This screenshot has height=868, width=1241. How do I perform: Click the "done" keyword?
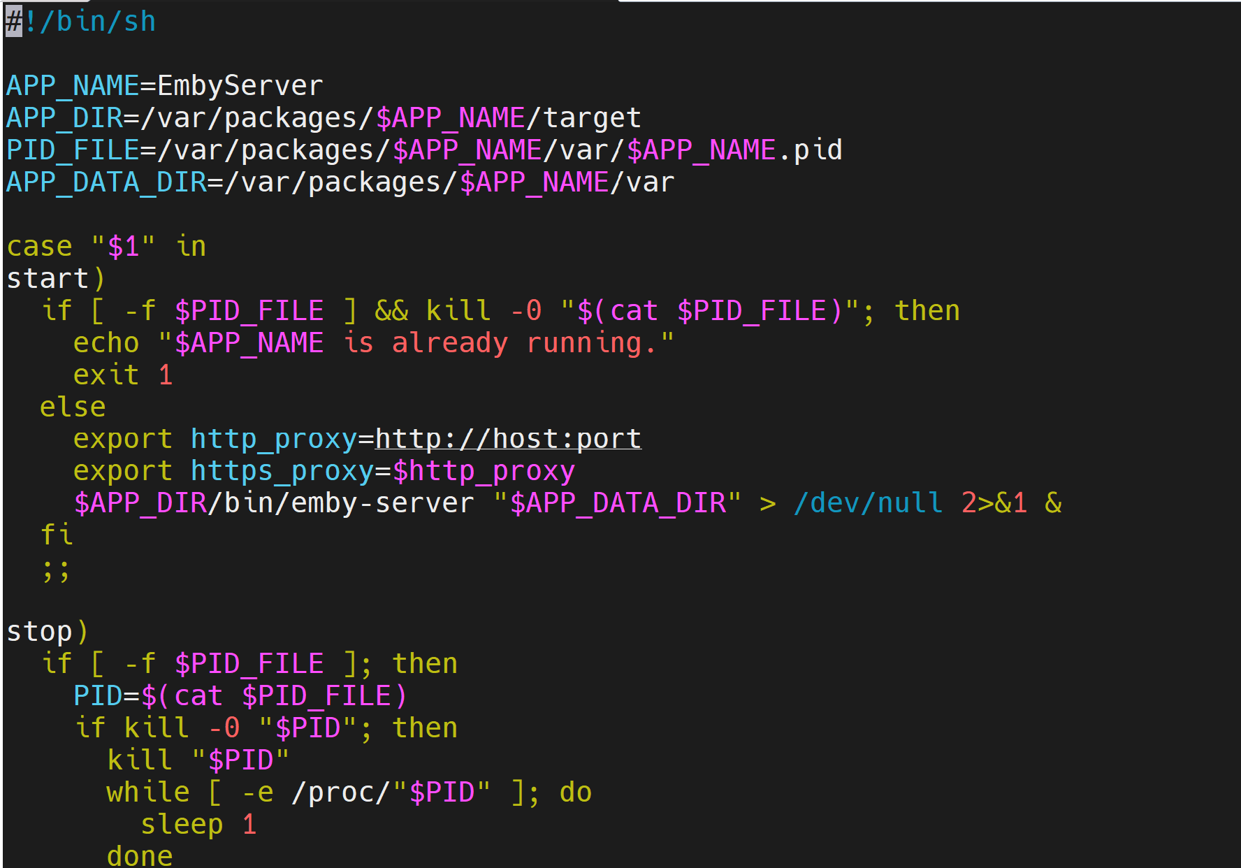pyautogui.click(x=140, y=856)
